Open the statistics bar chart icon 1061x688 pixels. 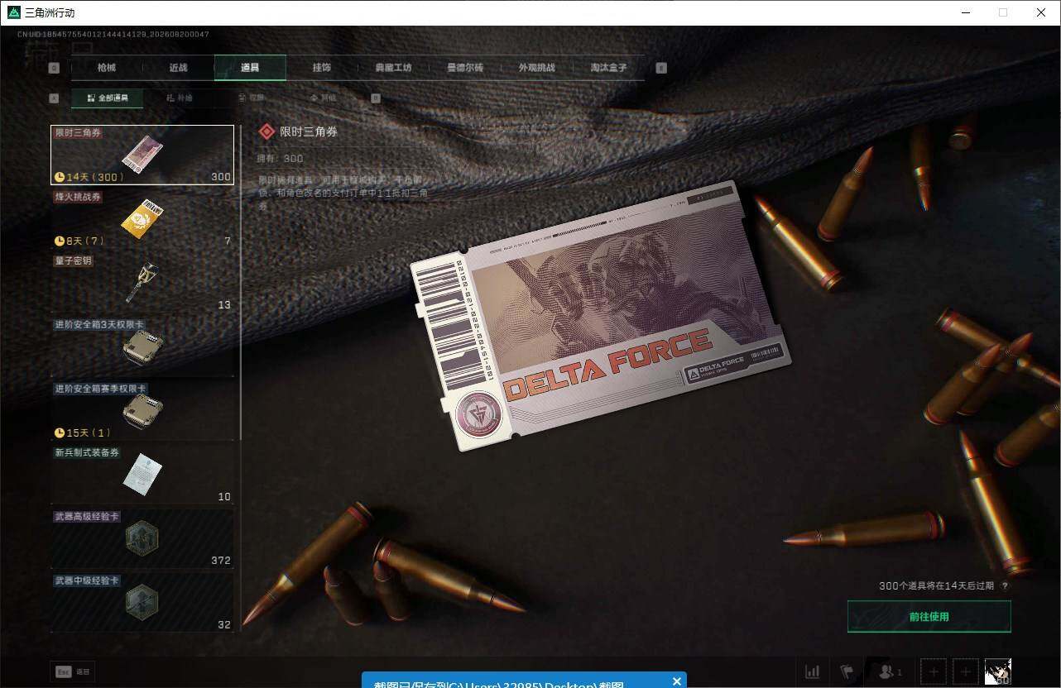pos(813,671)
